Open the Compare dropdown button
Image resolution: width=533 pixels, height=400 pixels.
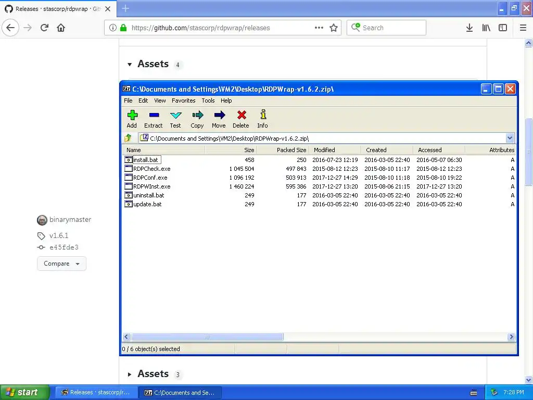click(61, 264)
